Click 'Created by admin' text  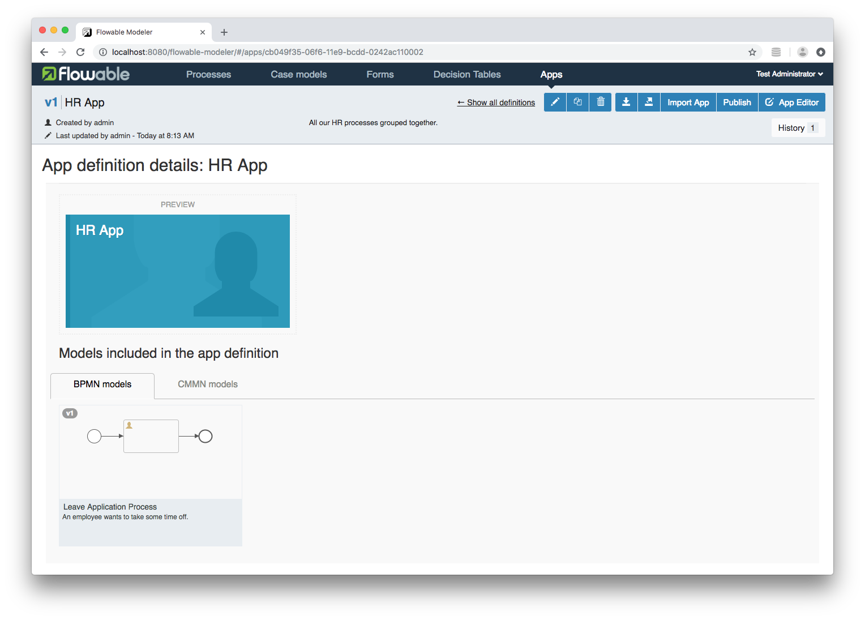(85, 123)
